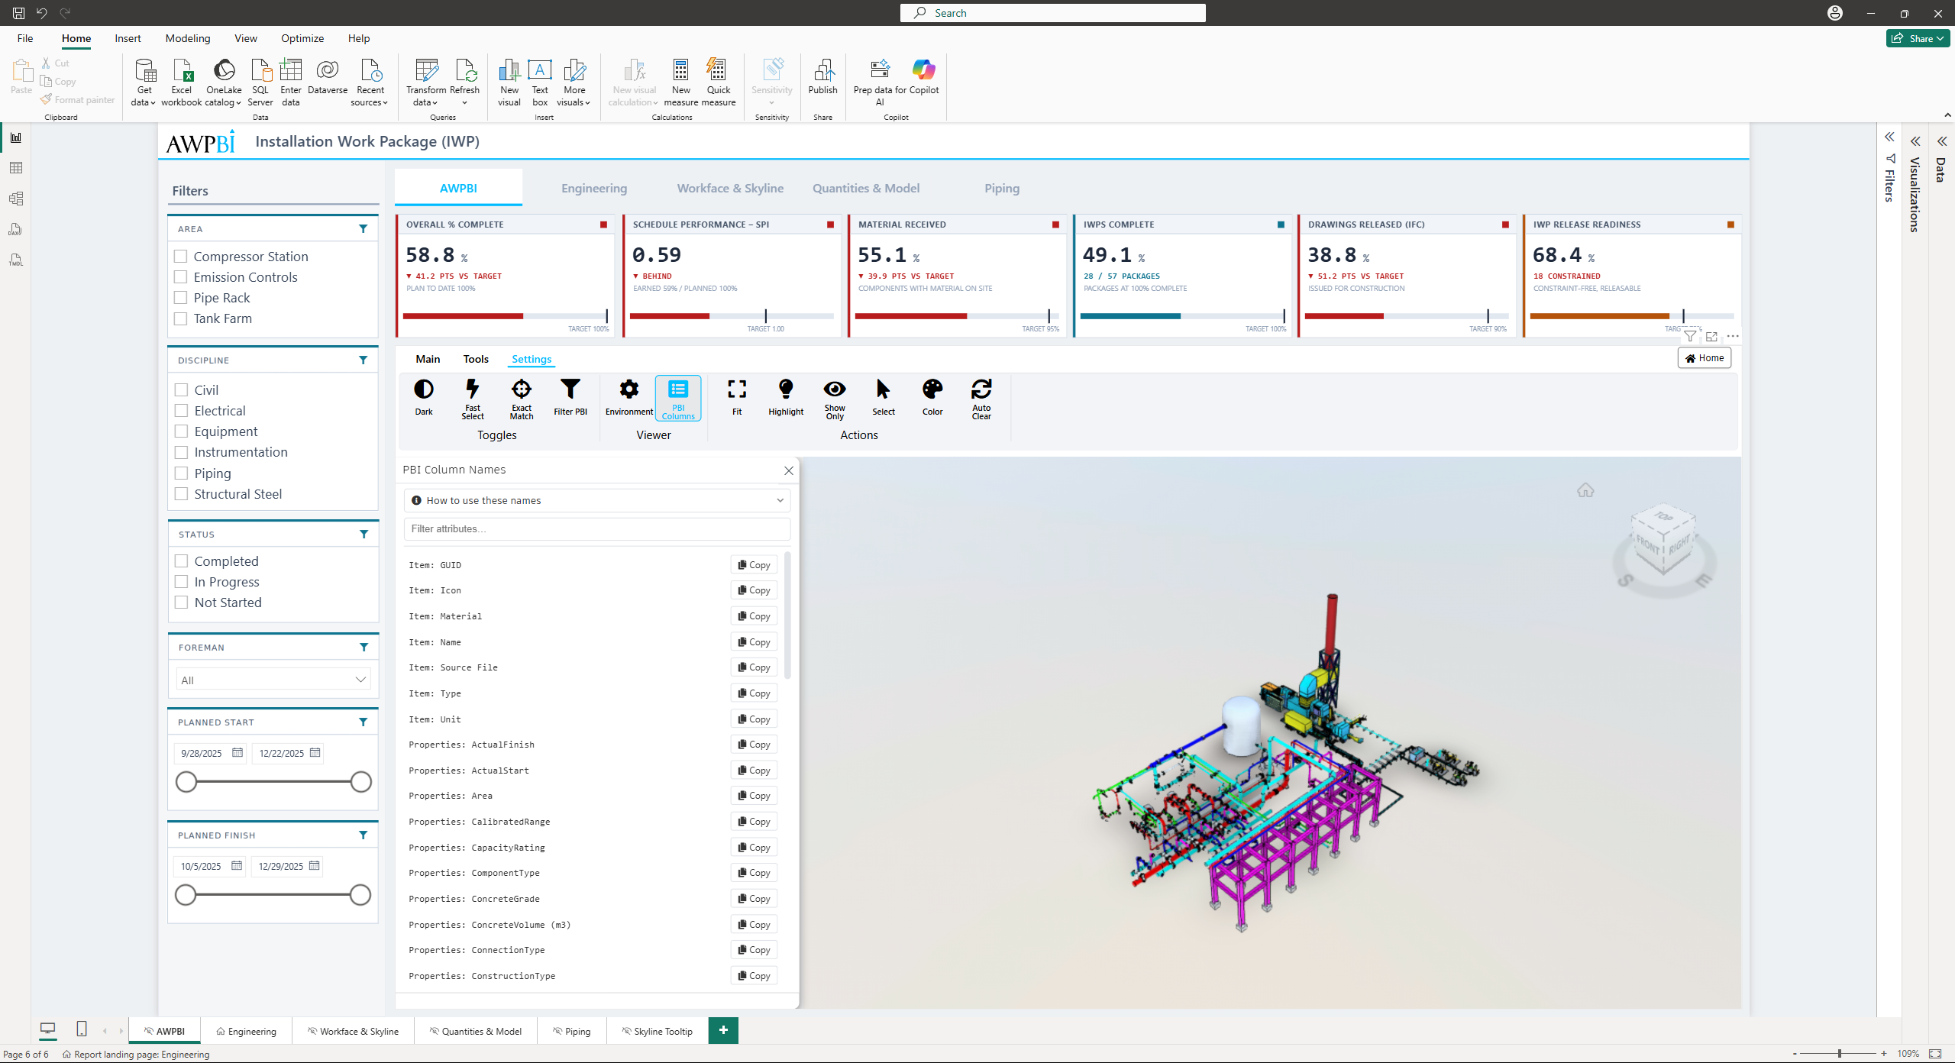The image size is (1955, 1063).
Task: Open the Quantities & Model page tab at bottom
Action: pos(476,1031)
